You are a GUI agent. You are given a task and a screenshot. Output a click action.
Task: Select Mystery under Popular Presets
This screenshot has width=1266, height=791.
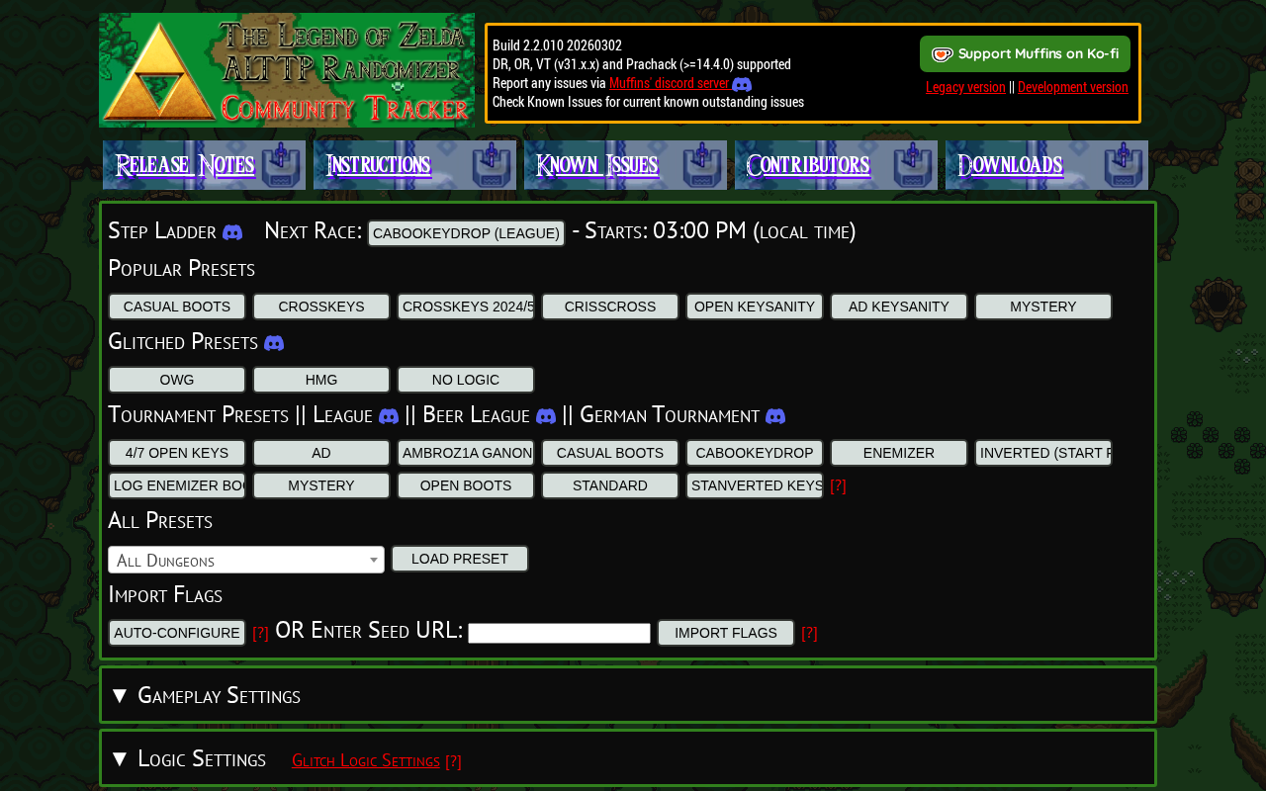click(x=1043, y=307)
